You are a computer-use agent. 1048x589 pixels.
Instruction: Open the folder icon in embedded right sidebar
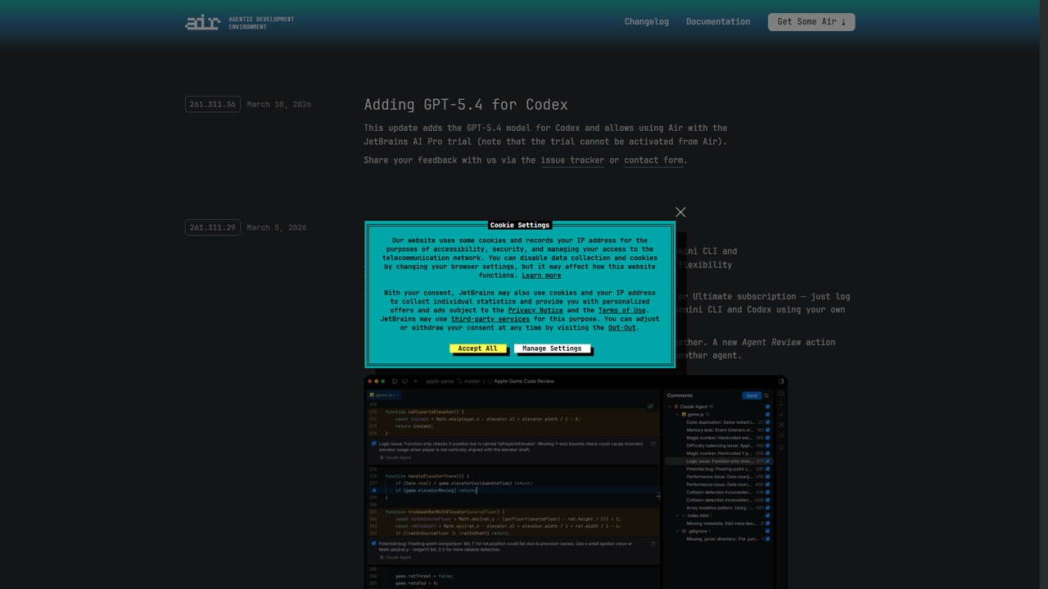pyautogui.click(x=781, y=393)
